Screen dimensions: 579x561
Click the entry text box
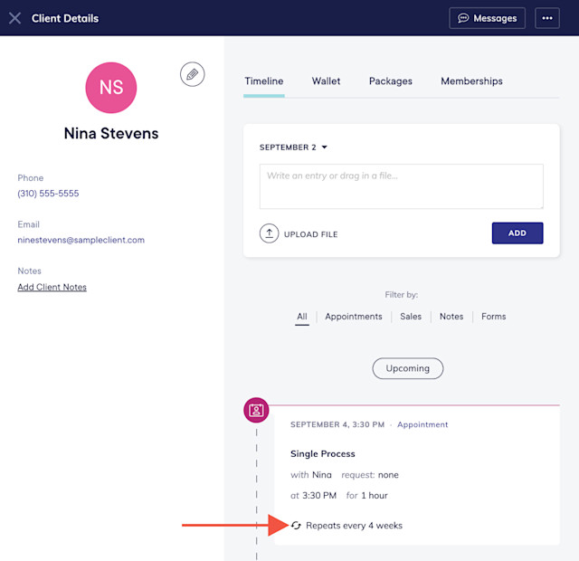point(401,186)
